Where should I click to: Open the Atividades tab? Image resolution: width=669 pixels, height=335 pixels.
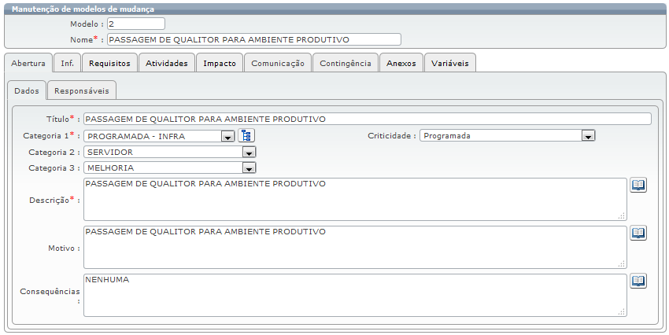pyautogui.click(x=167, y=63)
